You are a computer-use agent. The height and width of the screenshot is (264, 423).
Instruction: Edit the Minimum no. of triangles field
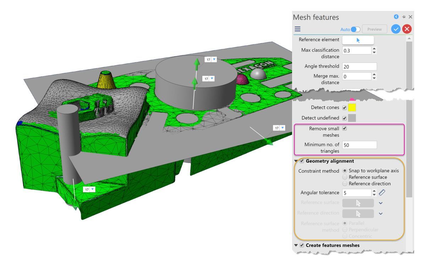pos(359,145)
